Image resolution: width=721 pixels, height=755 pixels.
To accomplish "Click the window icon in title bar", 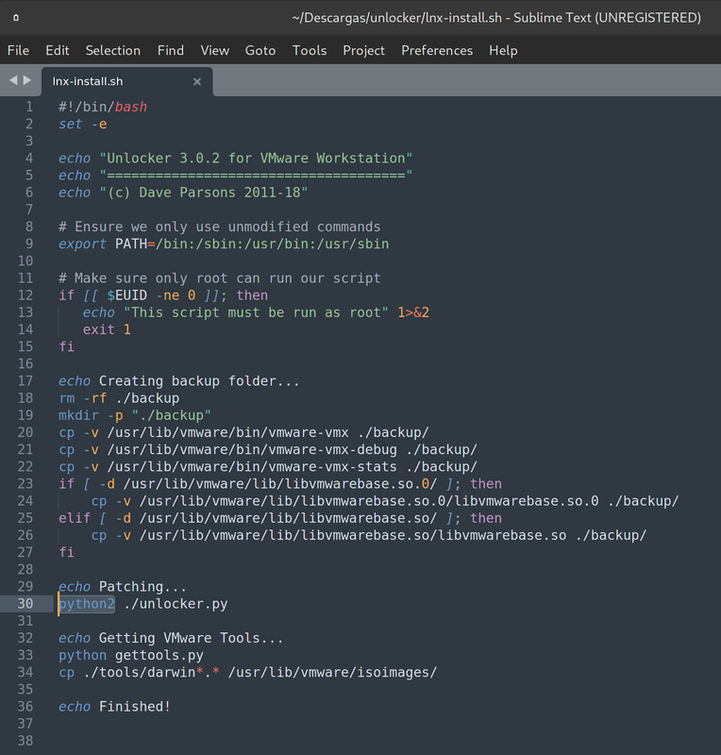I will coord(16,18).
